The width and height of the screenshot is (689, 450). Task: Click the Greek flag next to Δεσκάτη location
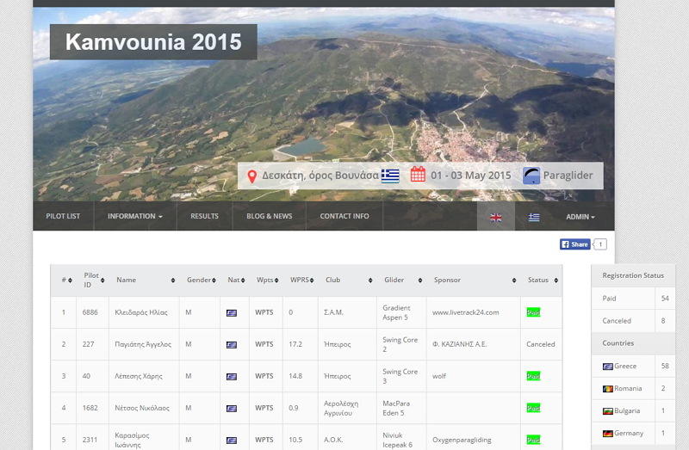(390, 176)
